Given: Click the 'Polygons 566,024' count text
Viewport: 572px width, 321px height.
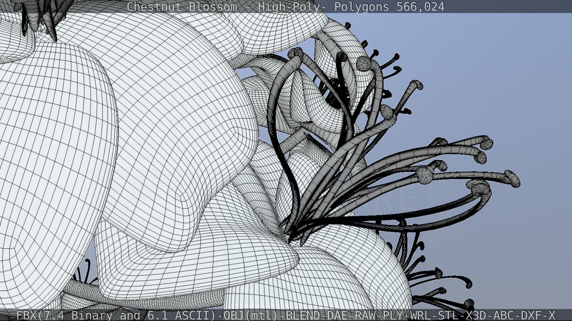Looking at the screenshot, I should click(x=389, y=6).
